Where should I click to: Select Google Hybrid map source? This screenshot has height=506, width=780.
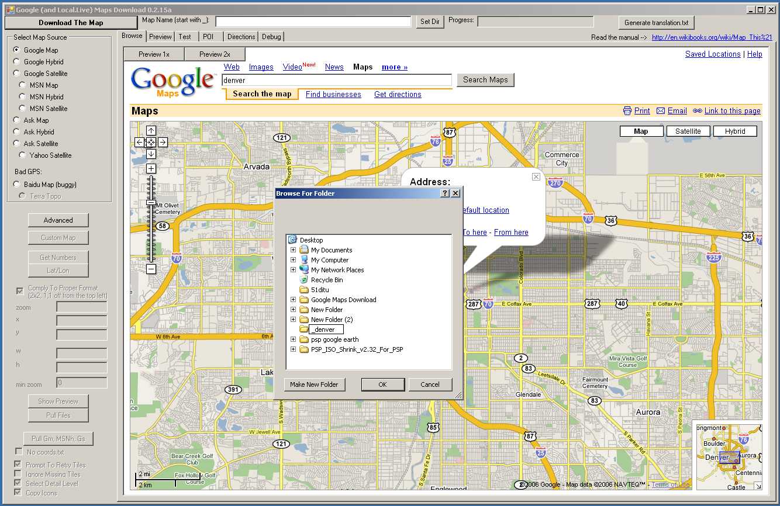coord(16,62)
